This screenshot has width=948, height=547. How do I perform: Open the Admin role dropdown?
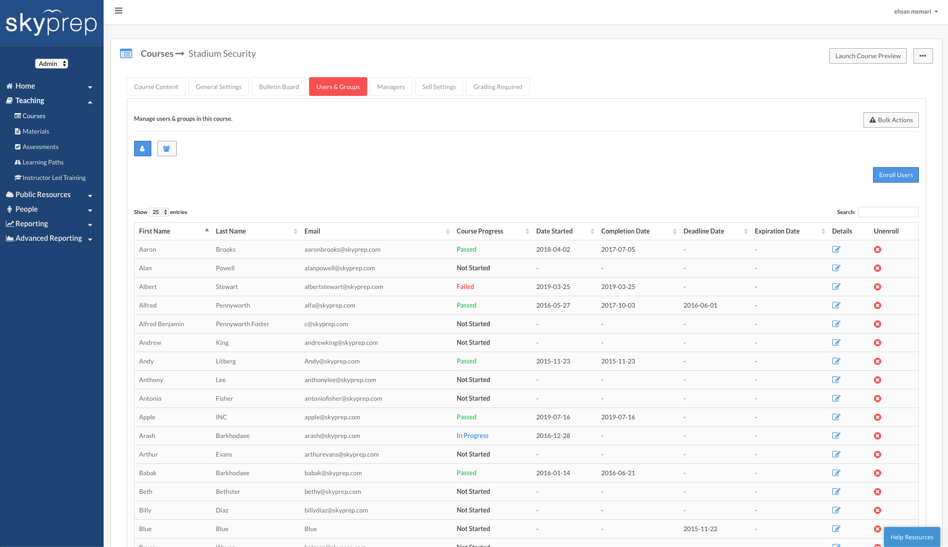52,64
